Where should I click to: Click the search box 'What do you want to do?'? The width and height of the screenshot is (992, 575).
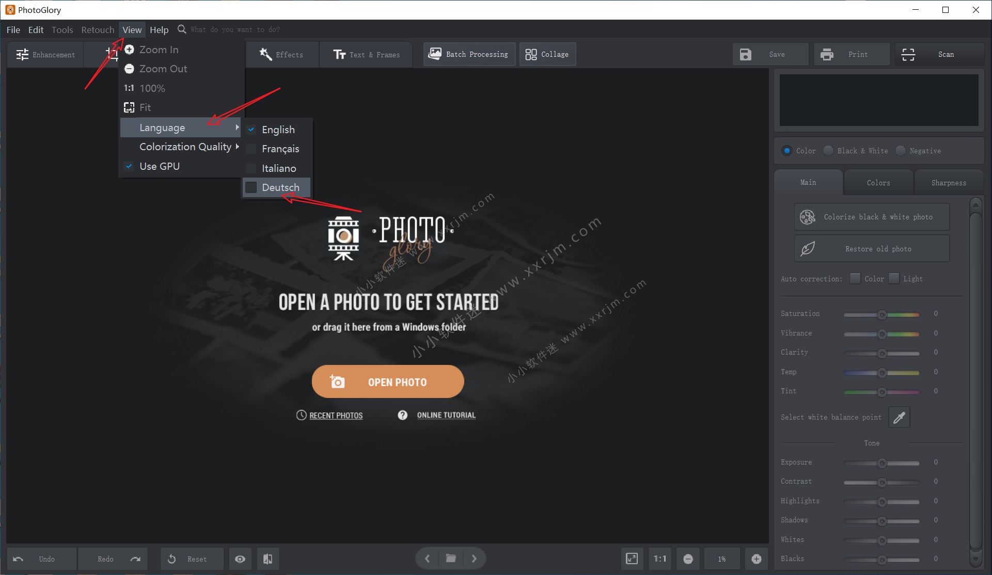coord(235,30)
